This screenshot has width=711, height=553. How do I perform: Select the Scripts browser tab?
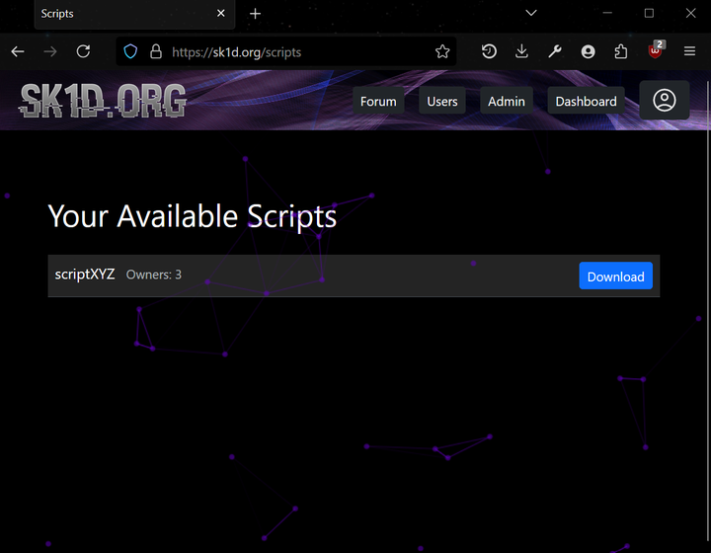click(118, 14)
